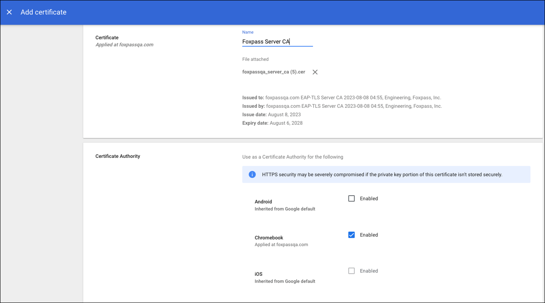
Task: Click 'Use as a Certificate Authority' text
Action: point(292,157)
